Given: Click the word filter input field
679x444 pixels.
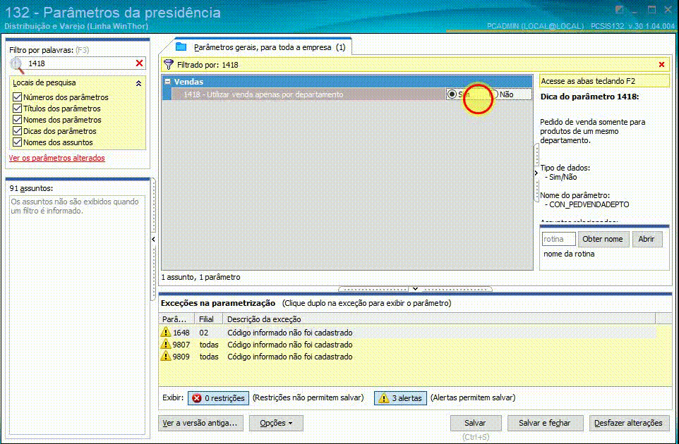Looking at the screenshot, I should click(80, 63).
